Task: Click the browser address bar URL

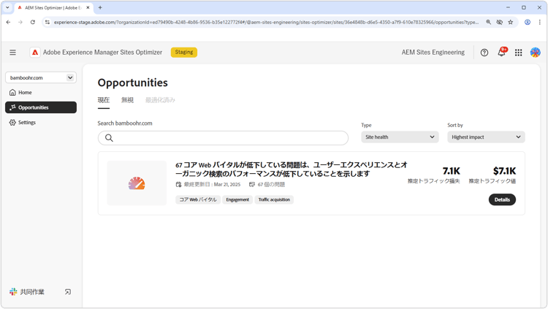Action: [x=266, y=22]
